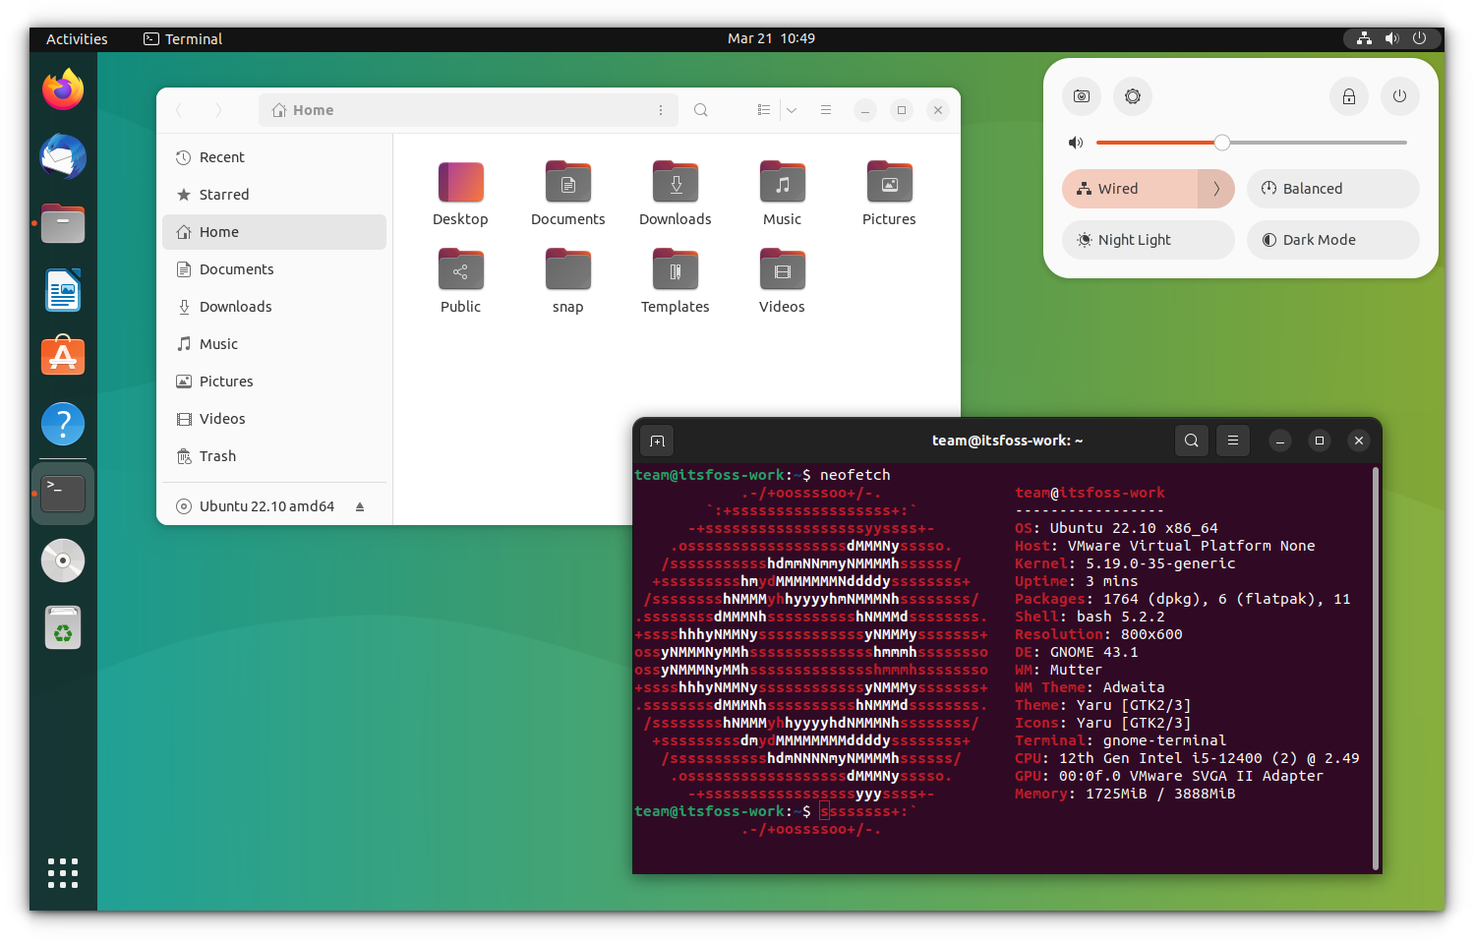1474x942 pixels.
Task: Toggle the Balanced power mode
Action: (1332, 189)
